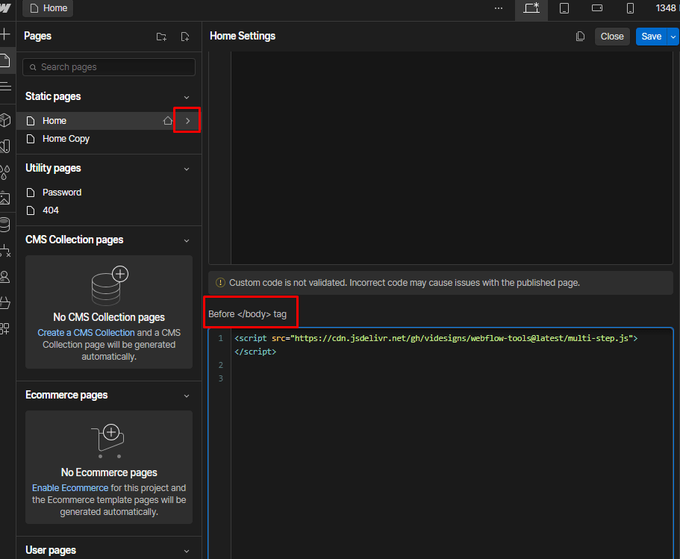Open the Style selectors droplets icon
The height and width of the screenshot is (559, 680).
click(4, 172)
